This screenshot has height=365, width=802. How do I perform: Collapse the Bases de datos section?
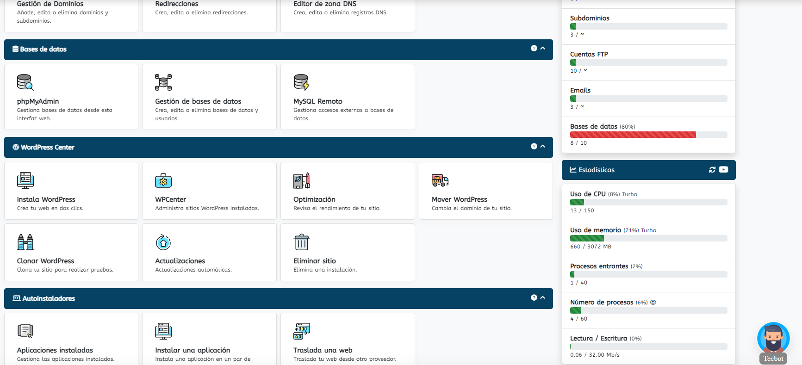(x=543, y=48)
